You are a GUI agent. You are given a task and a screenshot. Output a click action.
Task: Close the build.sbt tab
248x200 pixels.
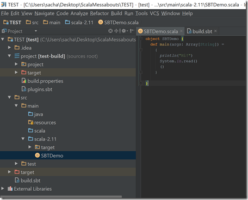click(215, 31)
